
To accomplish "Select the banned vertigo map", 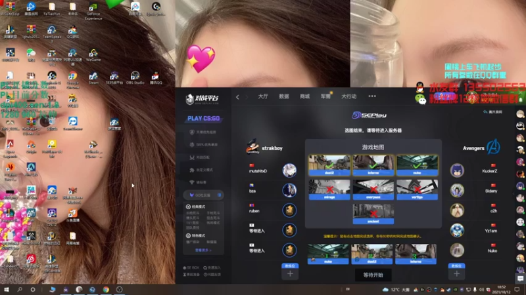I will click(417, 189).
